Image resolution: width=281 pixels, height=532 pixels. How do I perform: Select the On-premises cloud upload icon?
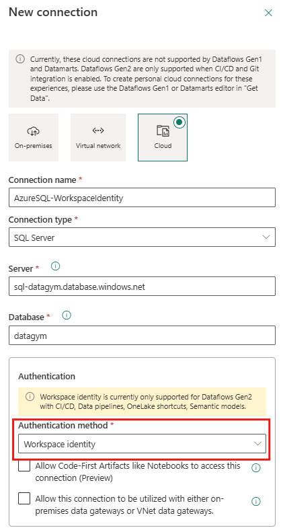coord(33,130)
